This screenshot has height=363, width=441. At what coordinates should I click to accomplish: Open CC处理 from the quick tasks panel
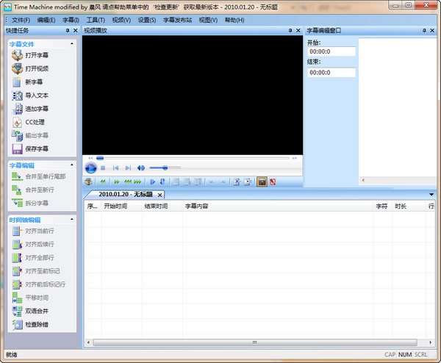[34, 122]
